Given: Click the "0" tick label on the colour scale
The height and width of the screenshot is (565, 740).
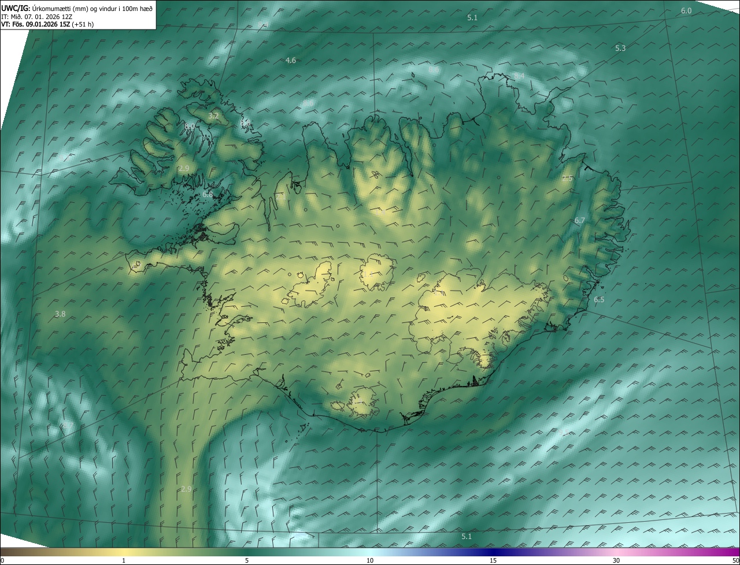Looking at the screenshot, I should 2,560.
